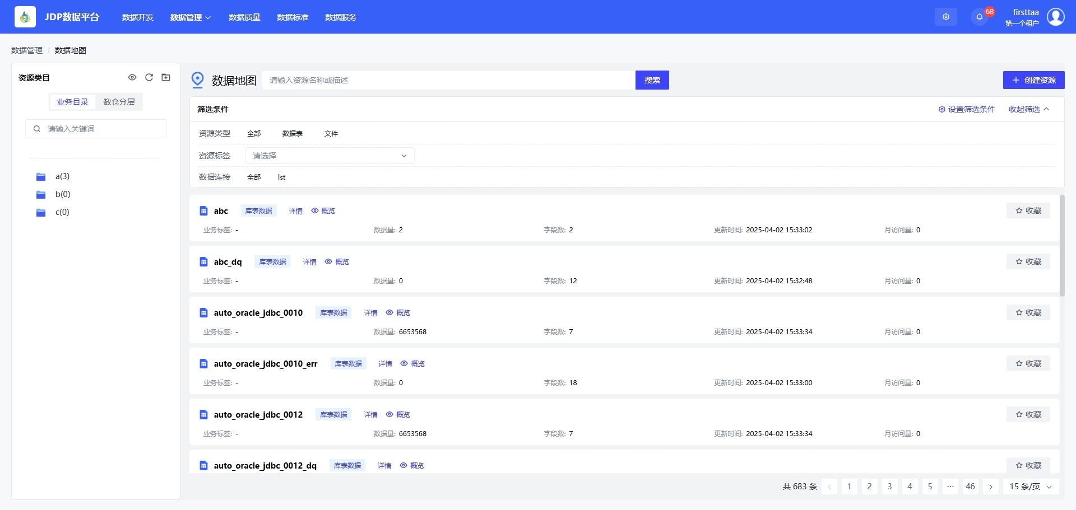Viewport: 1076px width, 510px height.
Task: Open 详情 link for auto_oracle_jdbc_0010
Action: 370,313
